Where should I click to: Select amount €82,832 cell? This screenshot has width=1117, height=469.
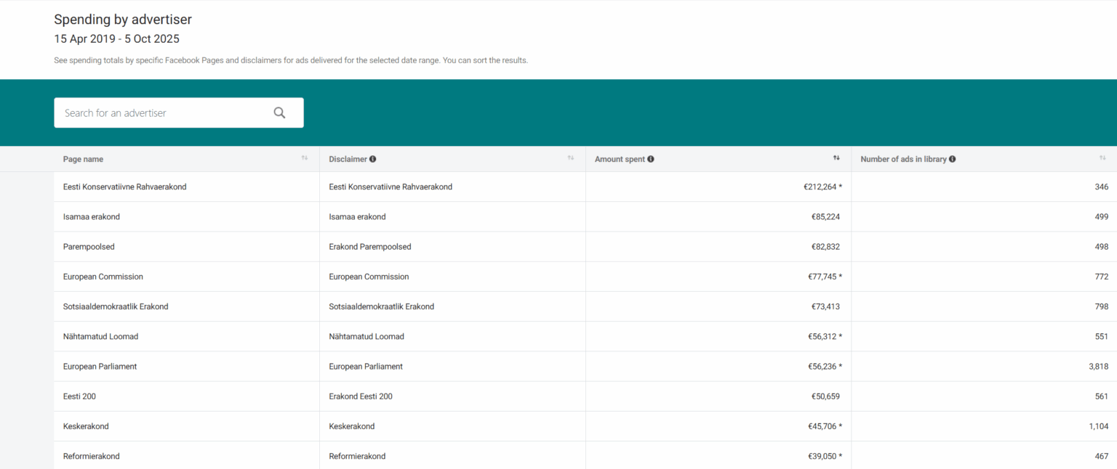(718, 247)
